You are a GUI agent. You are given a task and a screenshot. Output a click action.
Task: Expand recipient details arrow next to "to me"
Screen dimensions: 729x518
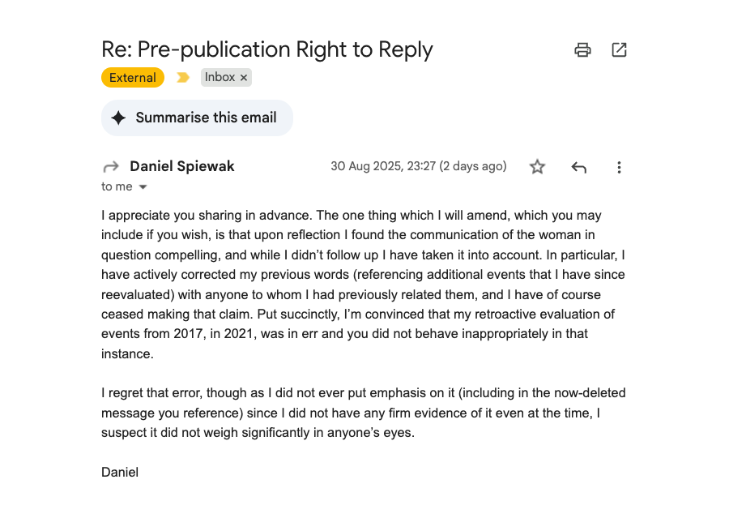click(x=143, y=187)
